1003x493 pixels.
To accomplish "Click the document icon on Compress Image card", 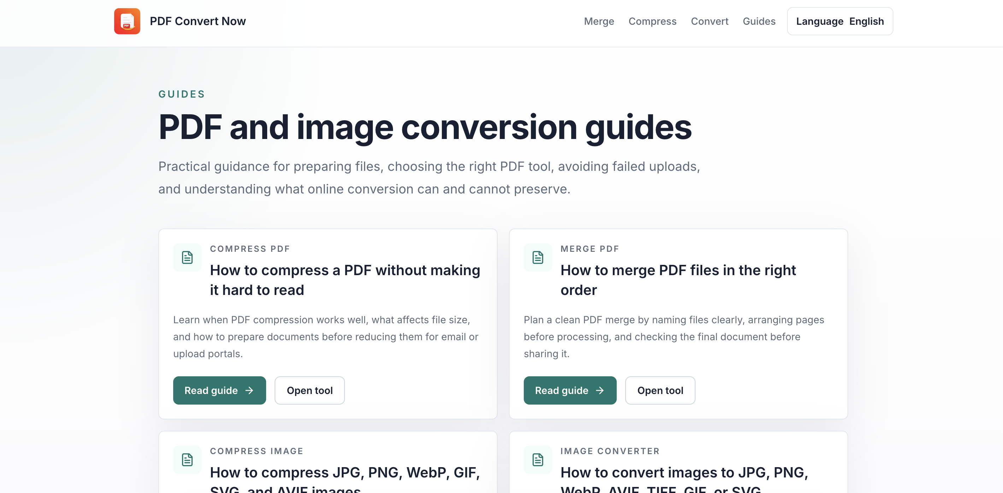I will tap(187, 459).
